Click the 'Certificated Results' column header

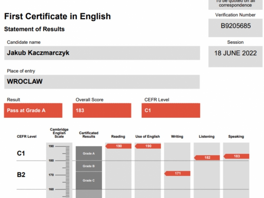[x=89, y=135]
